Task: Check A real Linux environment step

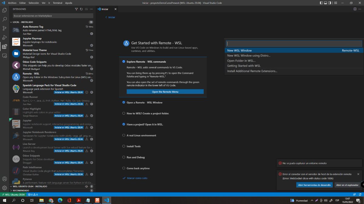Action: (124, 135)
